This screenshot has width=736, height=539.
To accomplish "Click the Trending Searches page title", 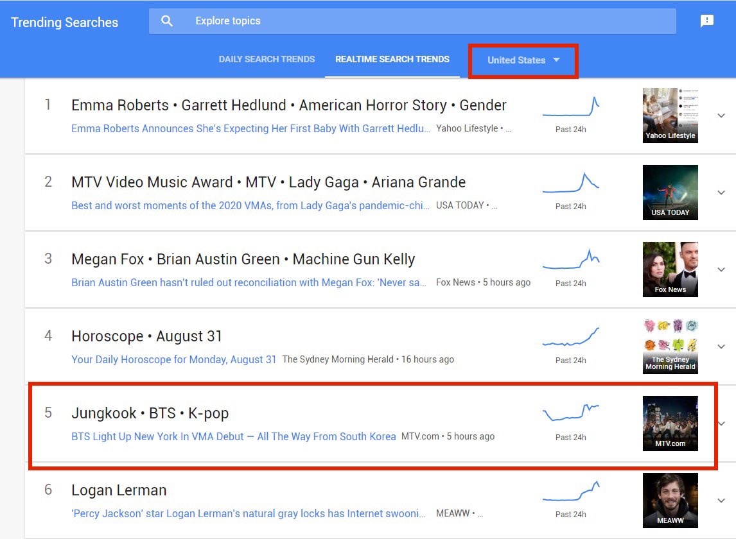I will click(65, 22).
